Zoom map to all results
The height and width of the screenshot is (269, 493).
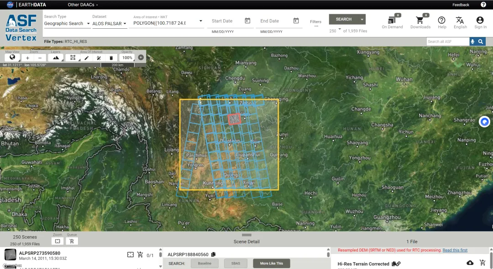tap(58, 241)
